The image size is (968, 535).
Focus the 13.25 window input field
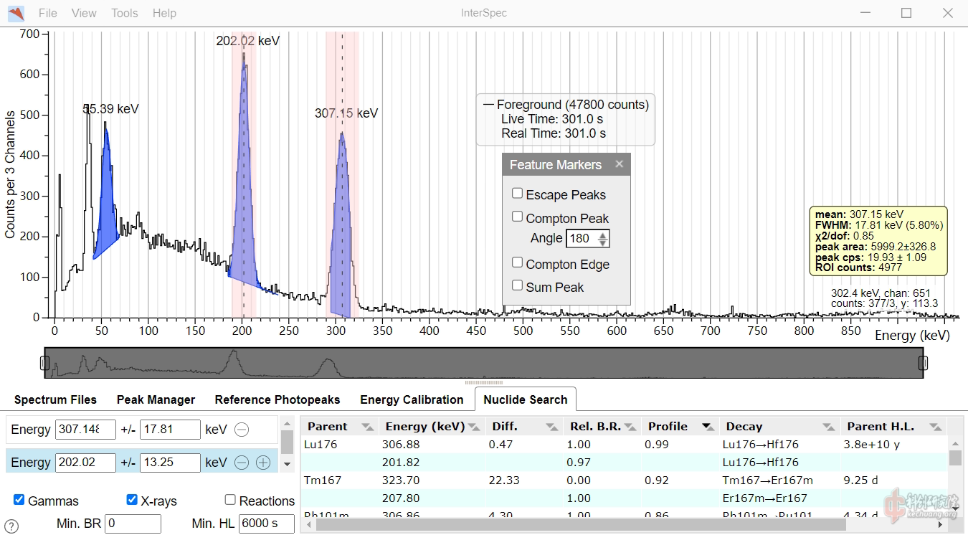coord(170,463)
